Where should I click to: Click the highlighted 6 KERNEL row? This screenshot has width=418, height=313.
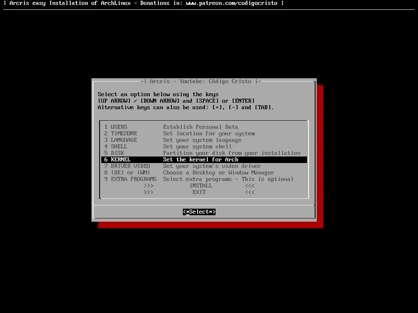tap(204, 159)
